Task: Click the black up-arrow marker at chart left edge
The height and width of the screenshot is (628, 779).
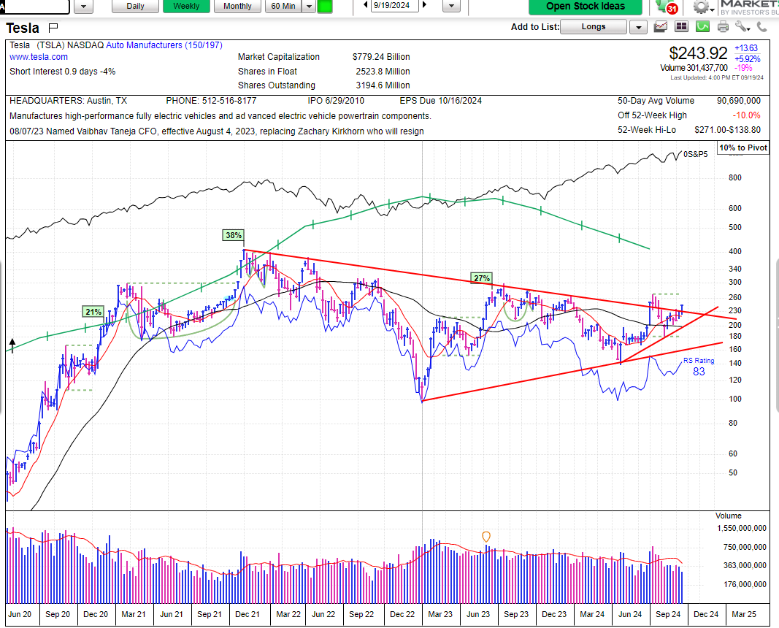Action: click(12, 345)
